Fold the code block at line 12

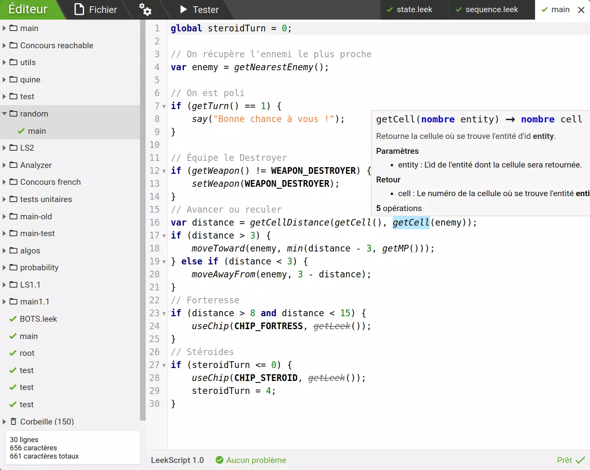click(x=164, y=171)
